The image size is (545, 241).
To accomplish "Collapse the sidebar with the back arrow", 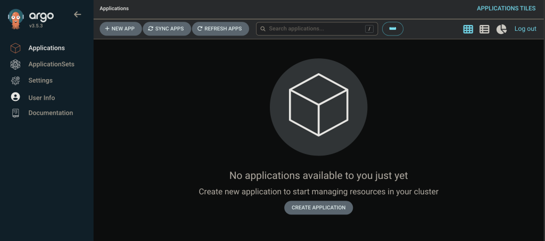I will (x=78, y=14).
